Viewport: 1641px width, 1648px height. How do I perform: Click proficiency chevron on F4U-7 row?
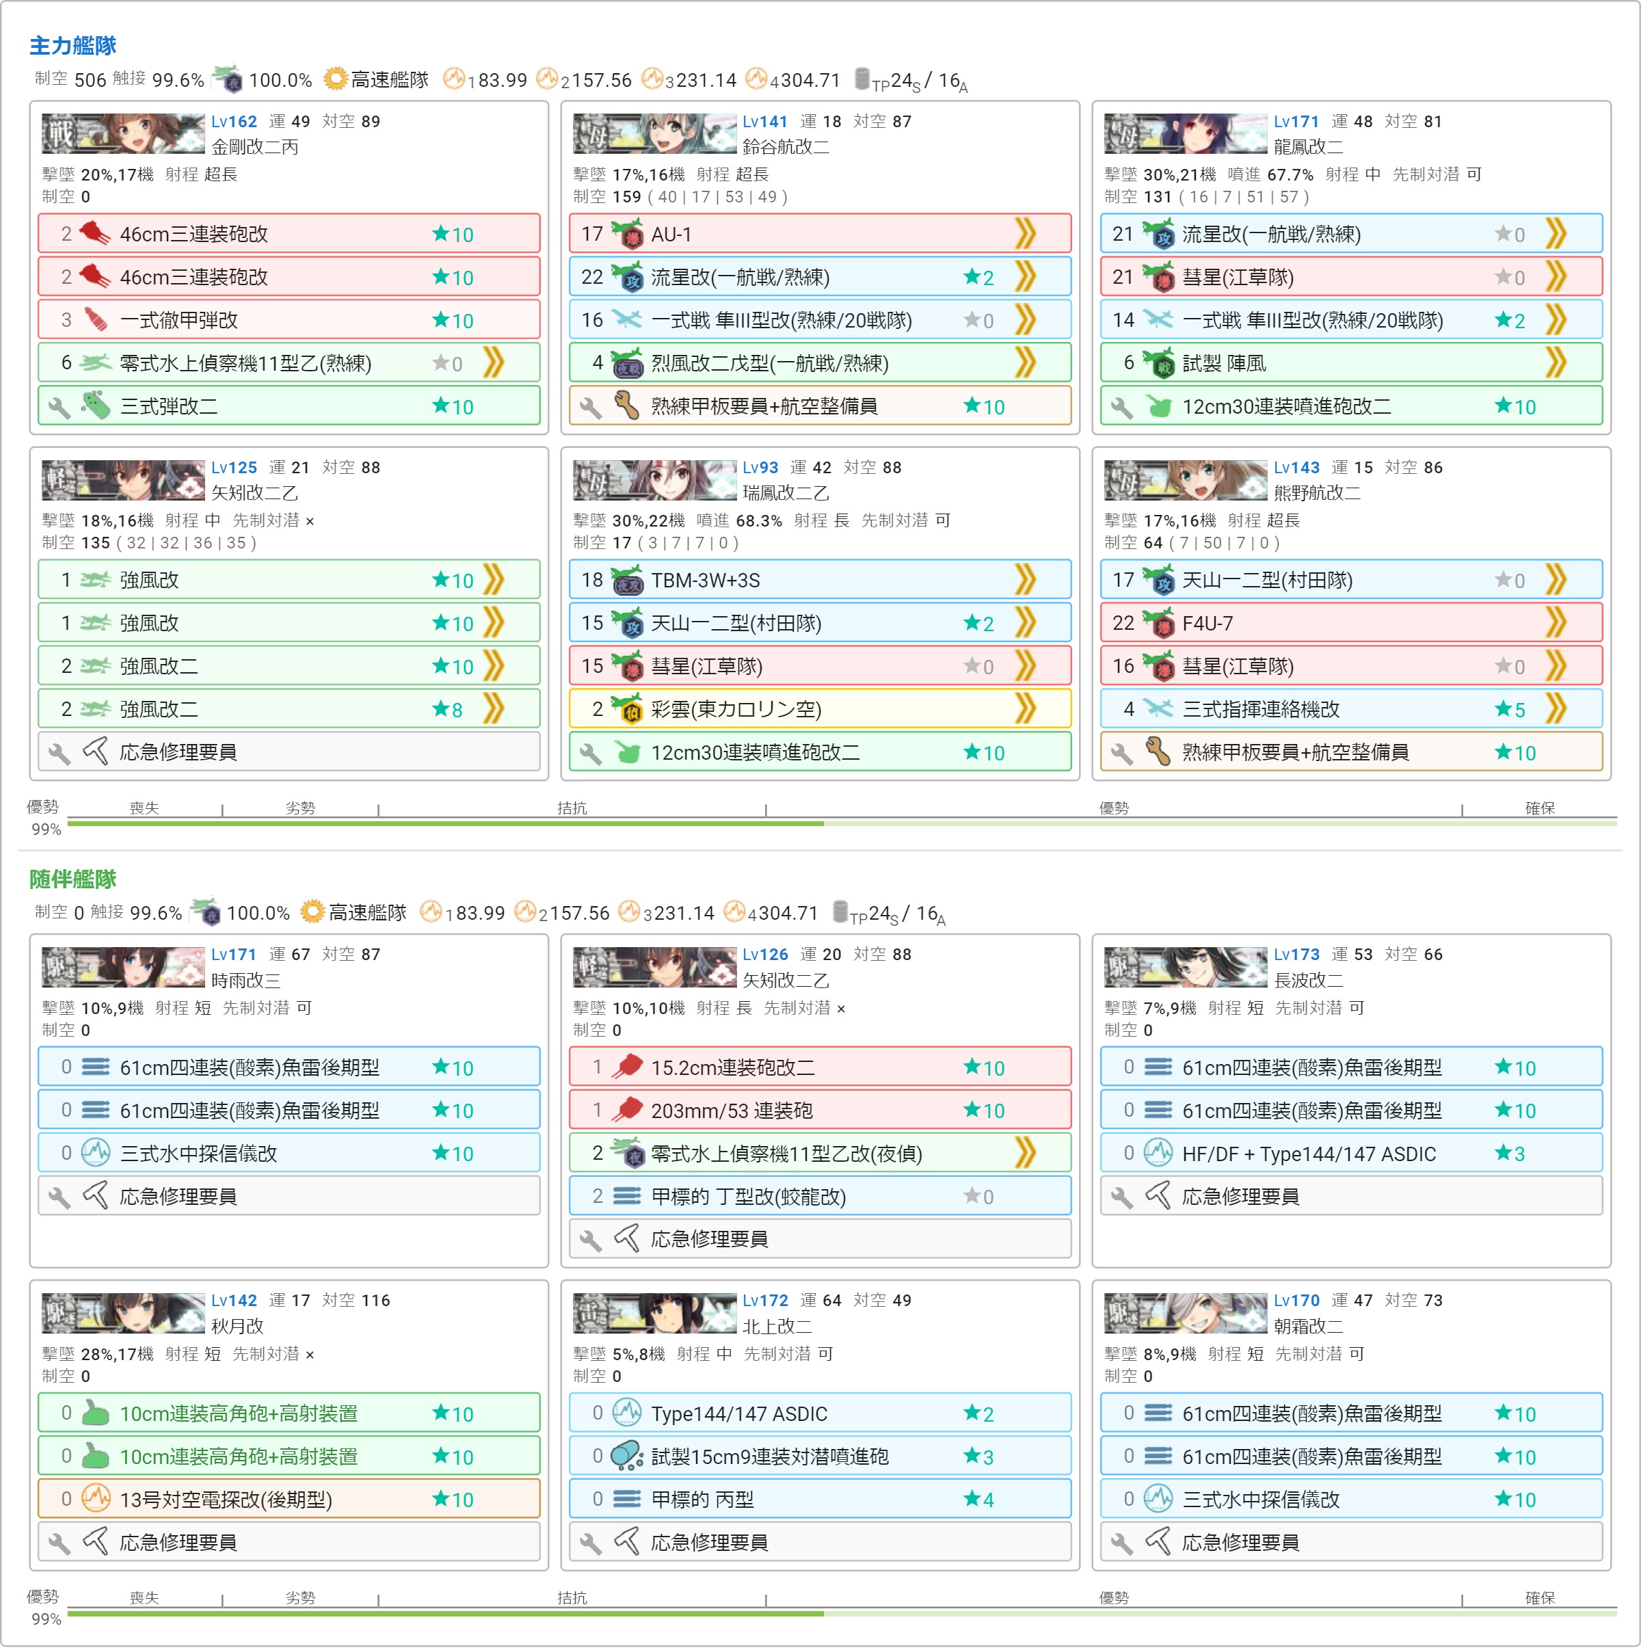click(1557, 623)
